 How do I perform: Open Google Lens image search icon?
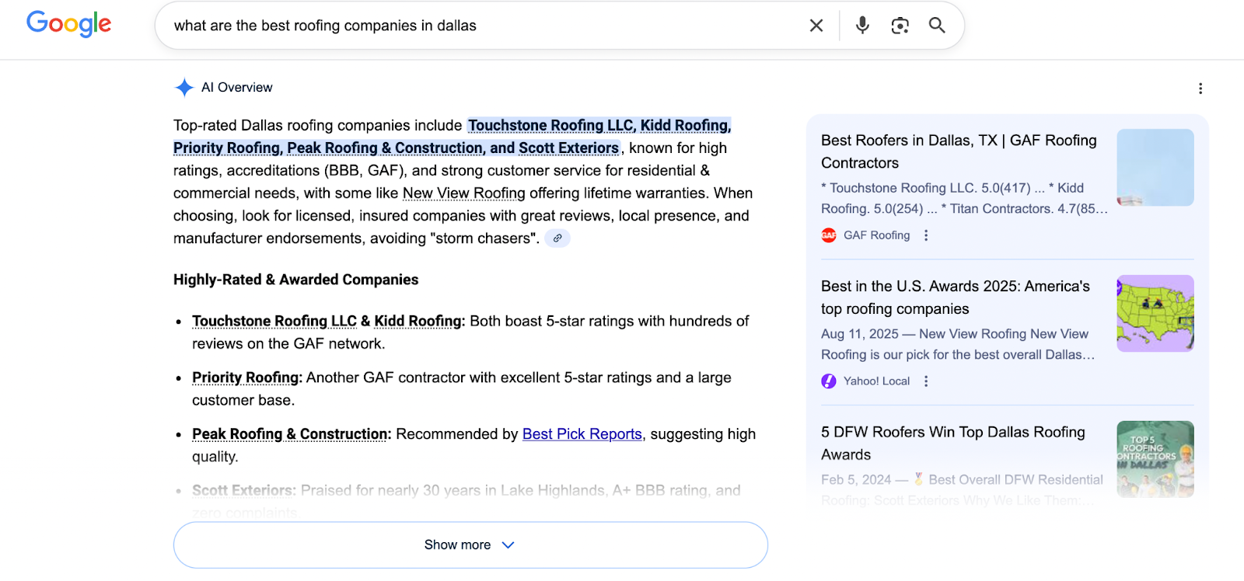pos(900,26)
